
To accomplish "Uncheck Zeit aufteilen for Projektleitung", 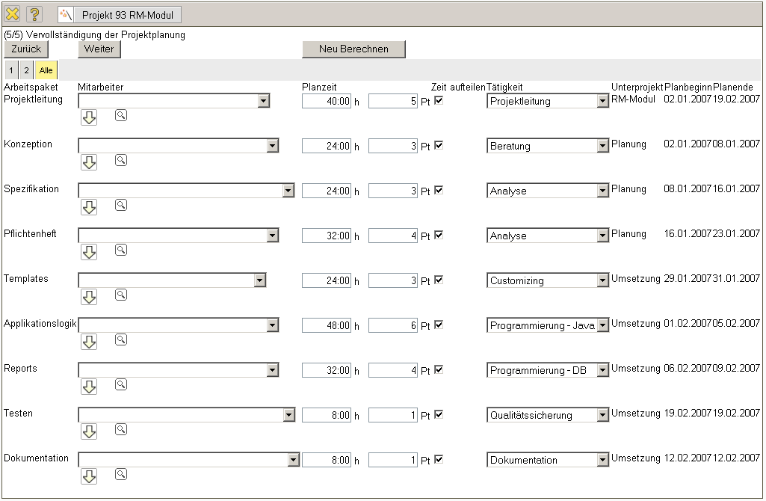I will pos(439,101).
